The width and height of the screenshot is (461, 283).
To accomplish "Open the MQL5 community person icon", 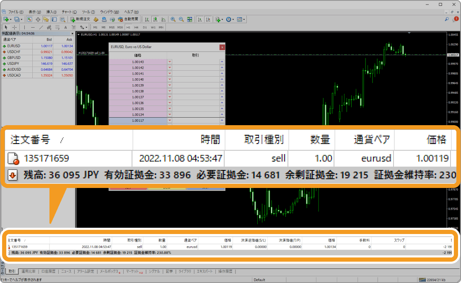I will [x=104, y=19].
